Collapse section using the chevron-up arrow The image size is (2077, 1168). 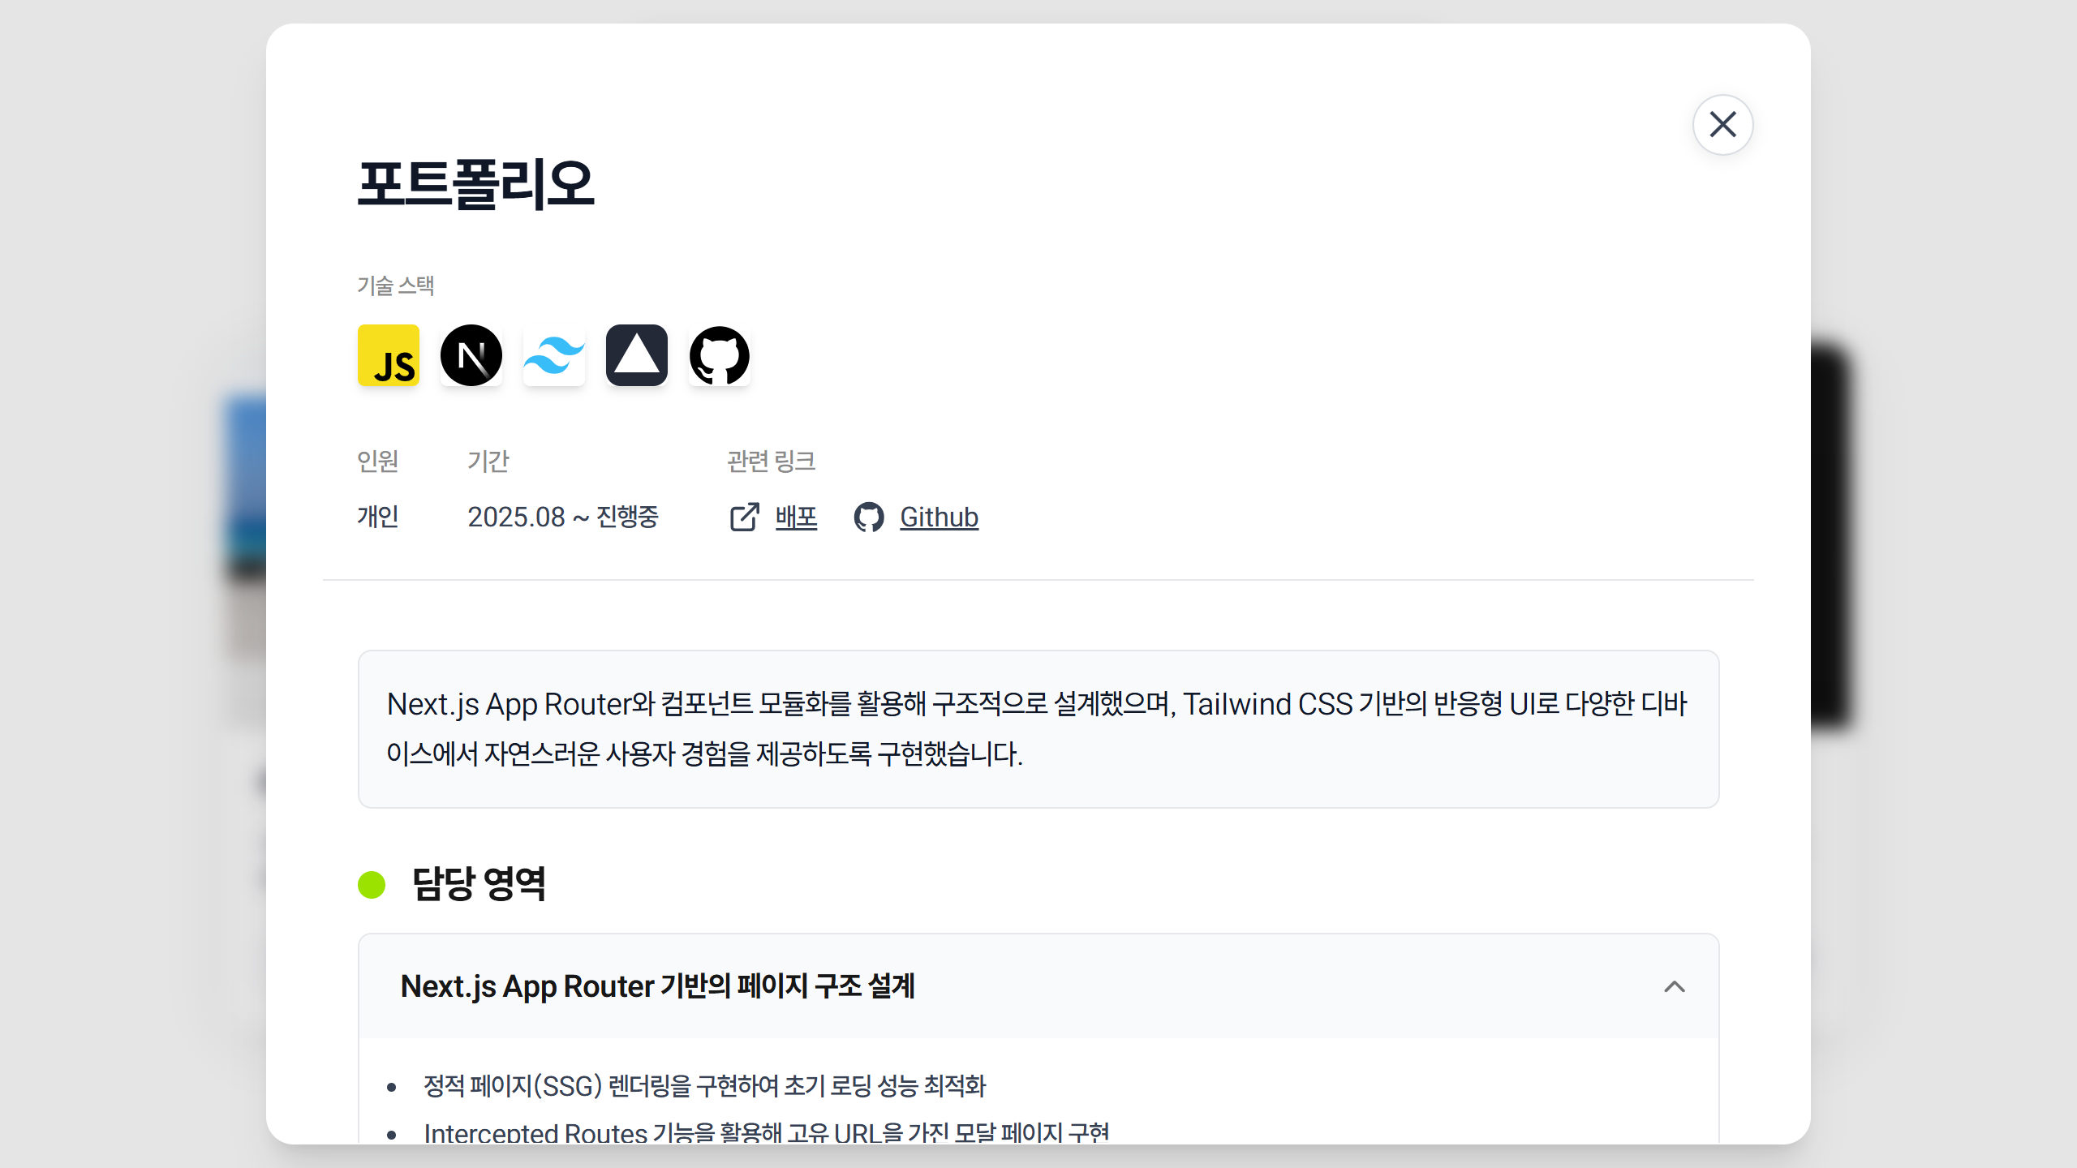[x=1675, y=986]
